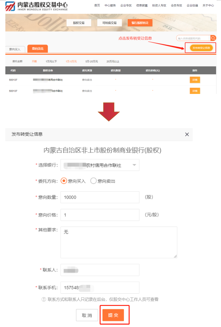Submit the form with 提交
This screenshot has height=327, width=221.
point(113,315)
